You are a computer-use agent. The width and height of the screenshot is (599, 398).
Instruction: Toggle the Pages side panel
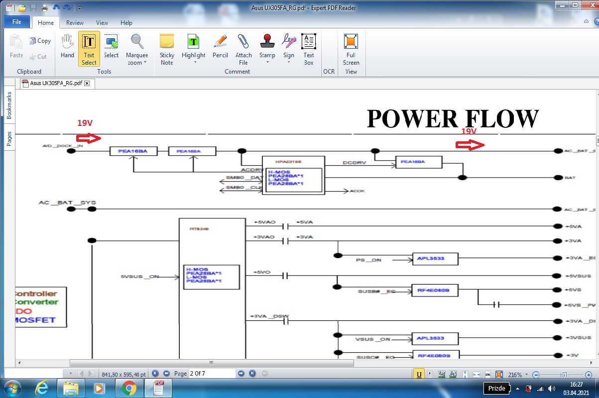point(8,139)
